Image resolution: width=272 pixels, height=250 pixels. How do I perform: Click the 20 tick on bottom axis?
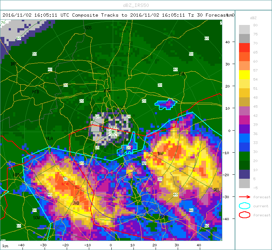pos(154,245)
